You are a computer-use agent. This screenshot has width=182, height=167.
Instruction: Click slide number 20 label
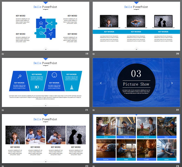178,54
